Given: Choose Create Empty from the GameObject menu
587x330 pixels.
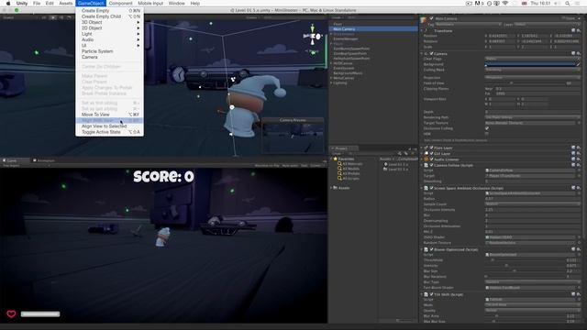Looking at the screenshot, I should (x=109, y=10).
